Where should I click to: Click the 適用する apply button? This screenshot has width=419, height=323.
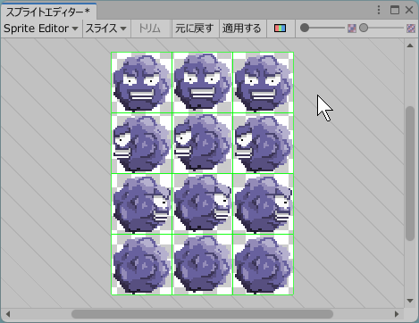pos(242,29)
